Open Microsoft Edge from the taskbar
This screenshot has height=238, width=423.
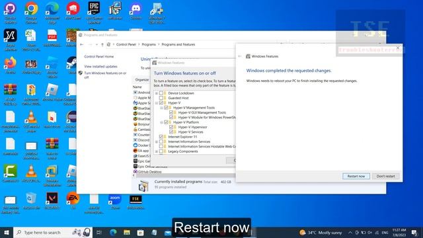click(x=113, y=232)
